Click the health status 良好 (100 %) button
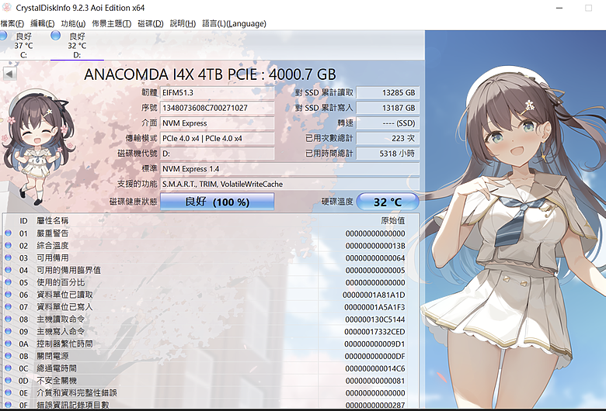Image resolution: width=606 pixels, height=411 pixels. (218, 202)
